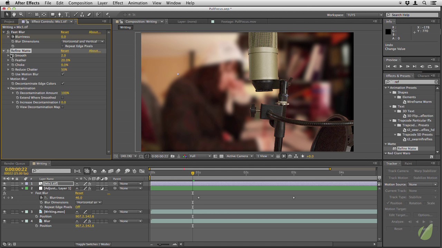Select the Hand tool in the toolbar
Image resolution: width=442 pixels, height=248 pixels.
[x=14, y=14]
